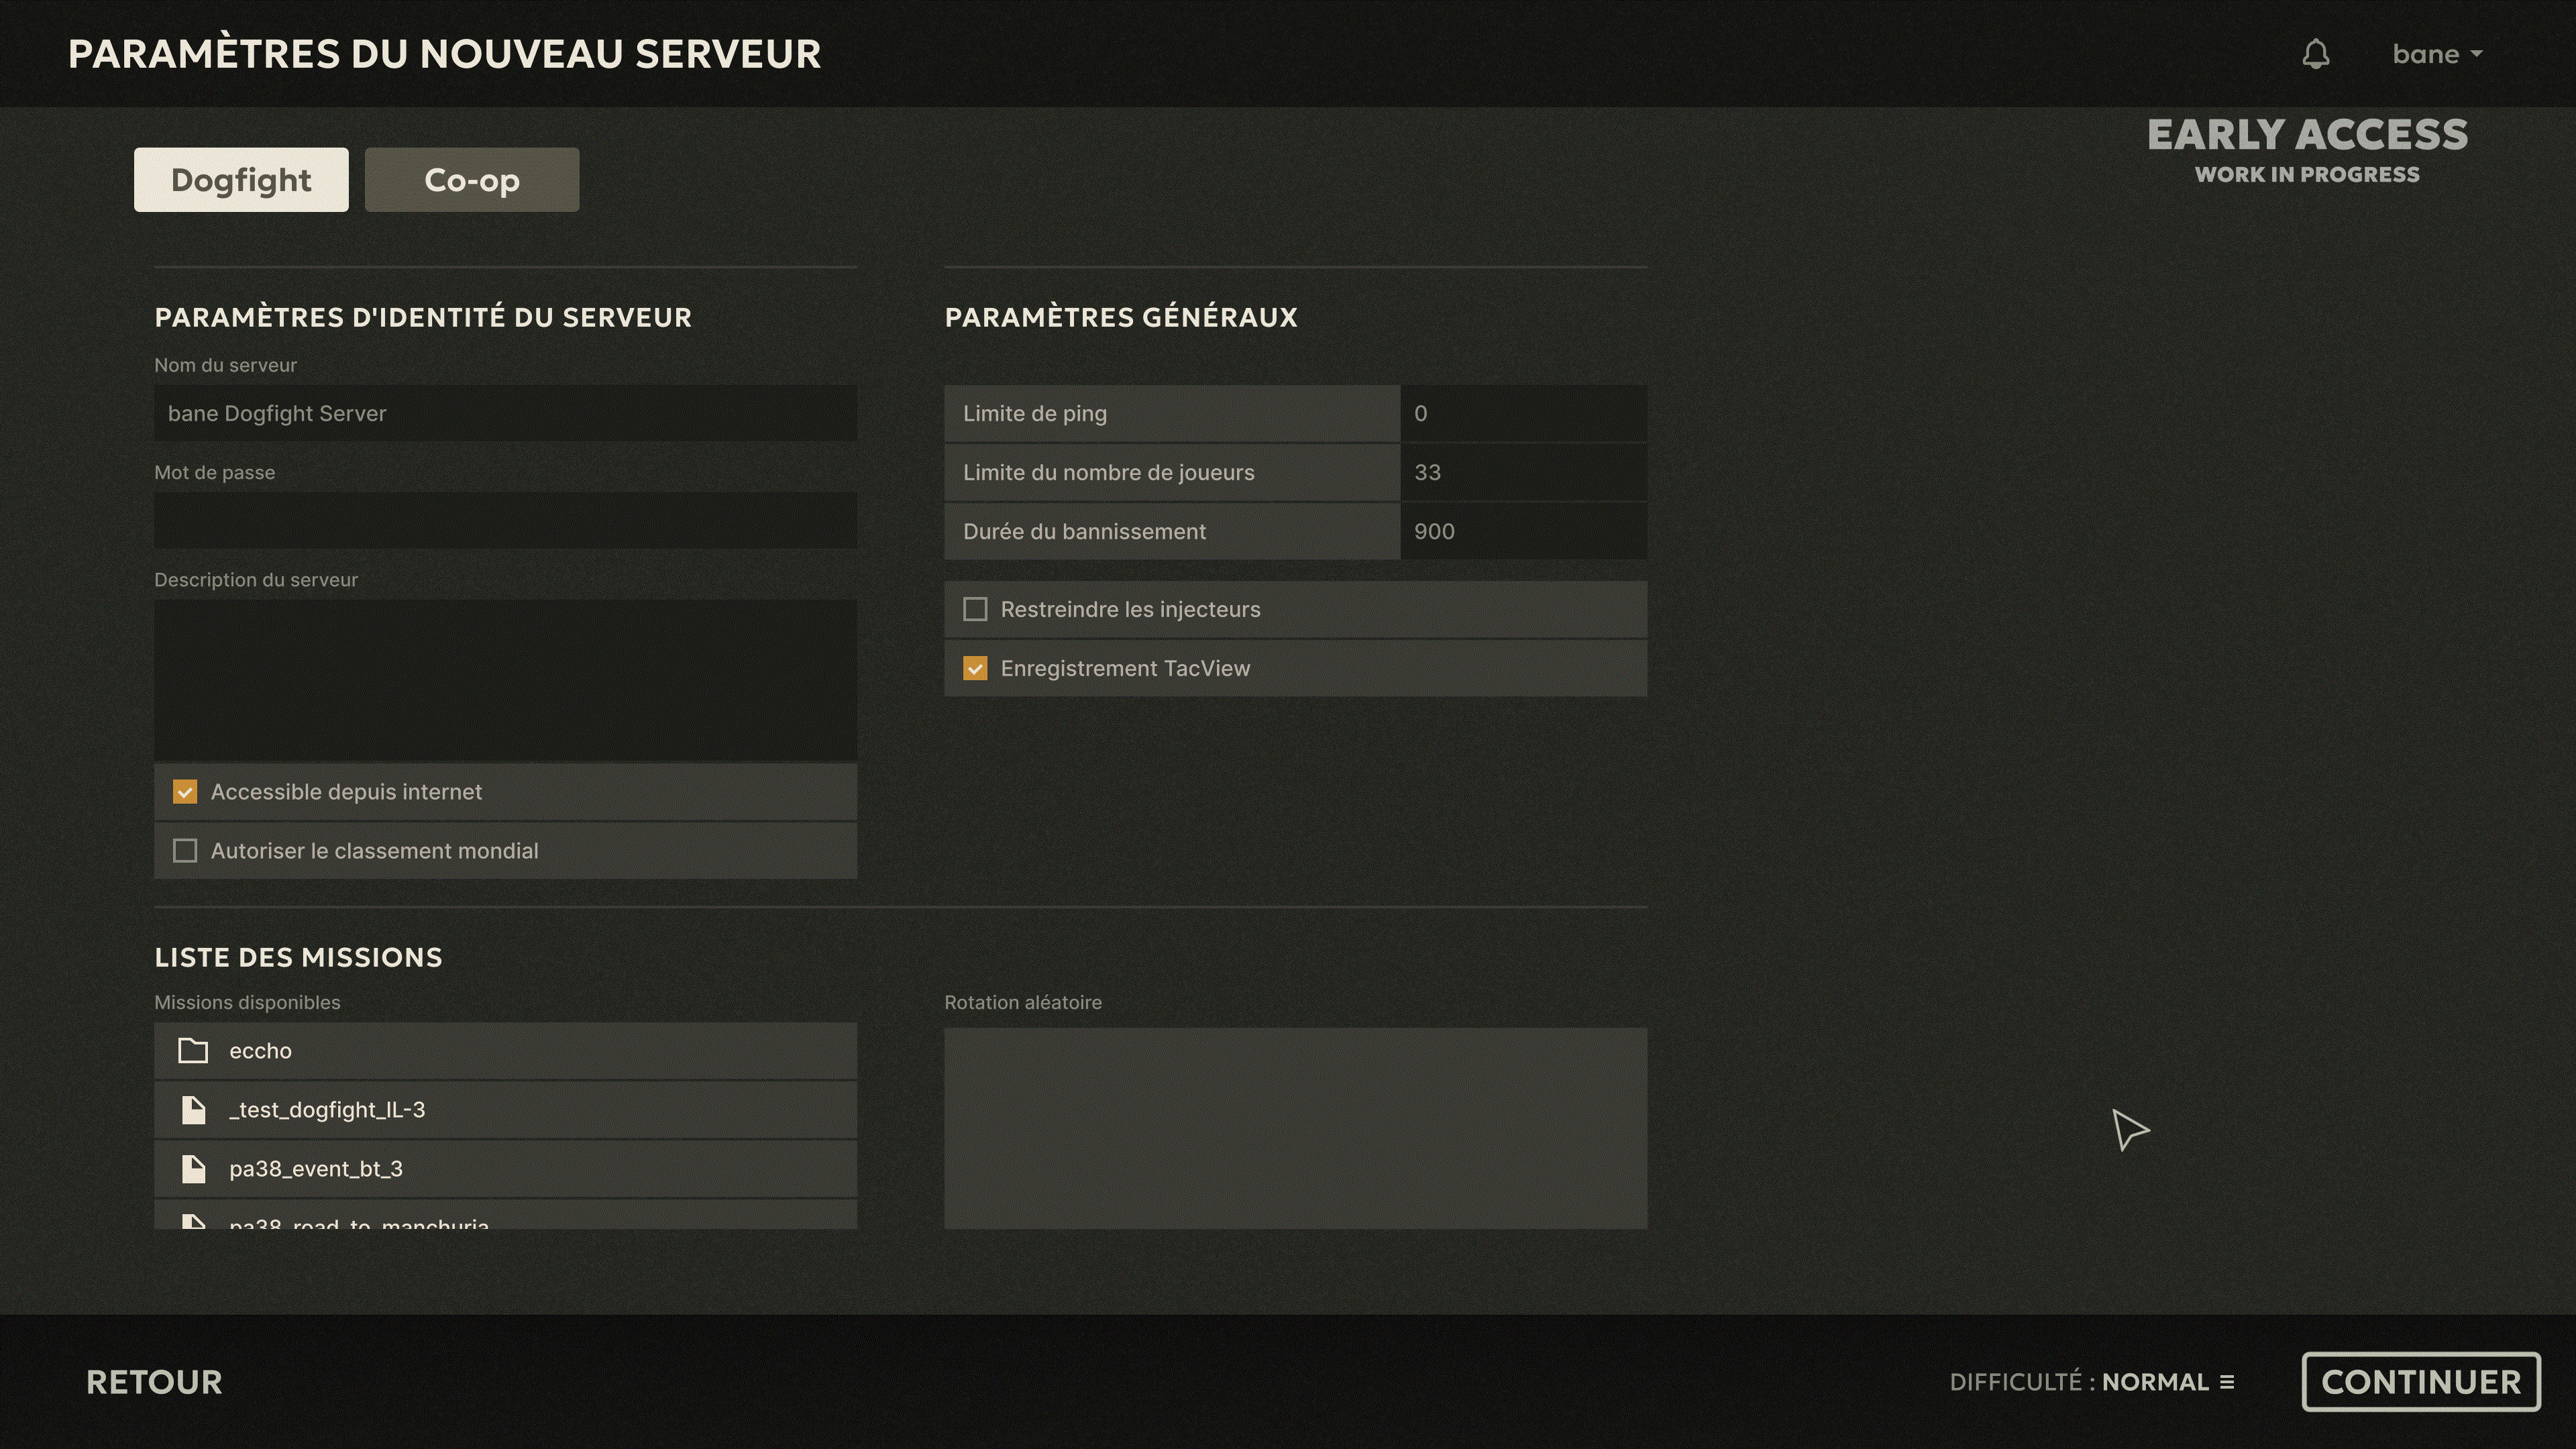
Task: Focus the Nom du serveur field
Action: click(x=505, y=413)
